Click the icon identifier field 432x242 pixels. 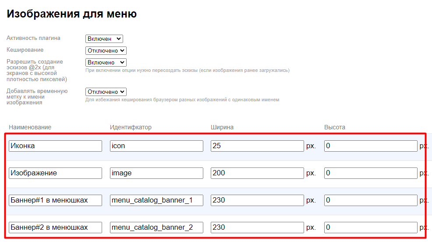pos(156,146)
